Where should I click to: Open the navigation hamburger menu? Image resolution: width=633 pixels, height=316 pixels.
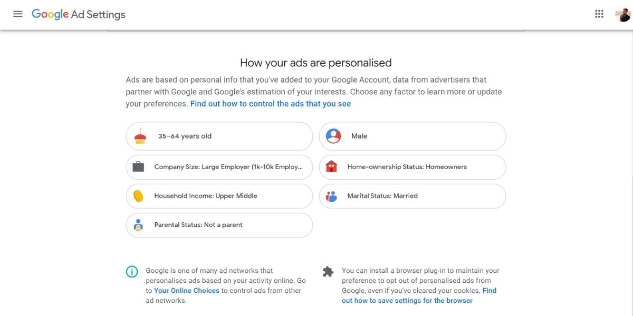point(17,14)
